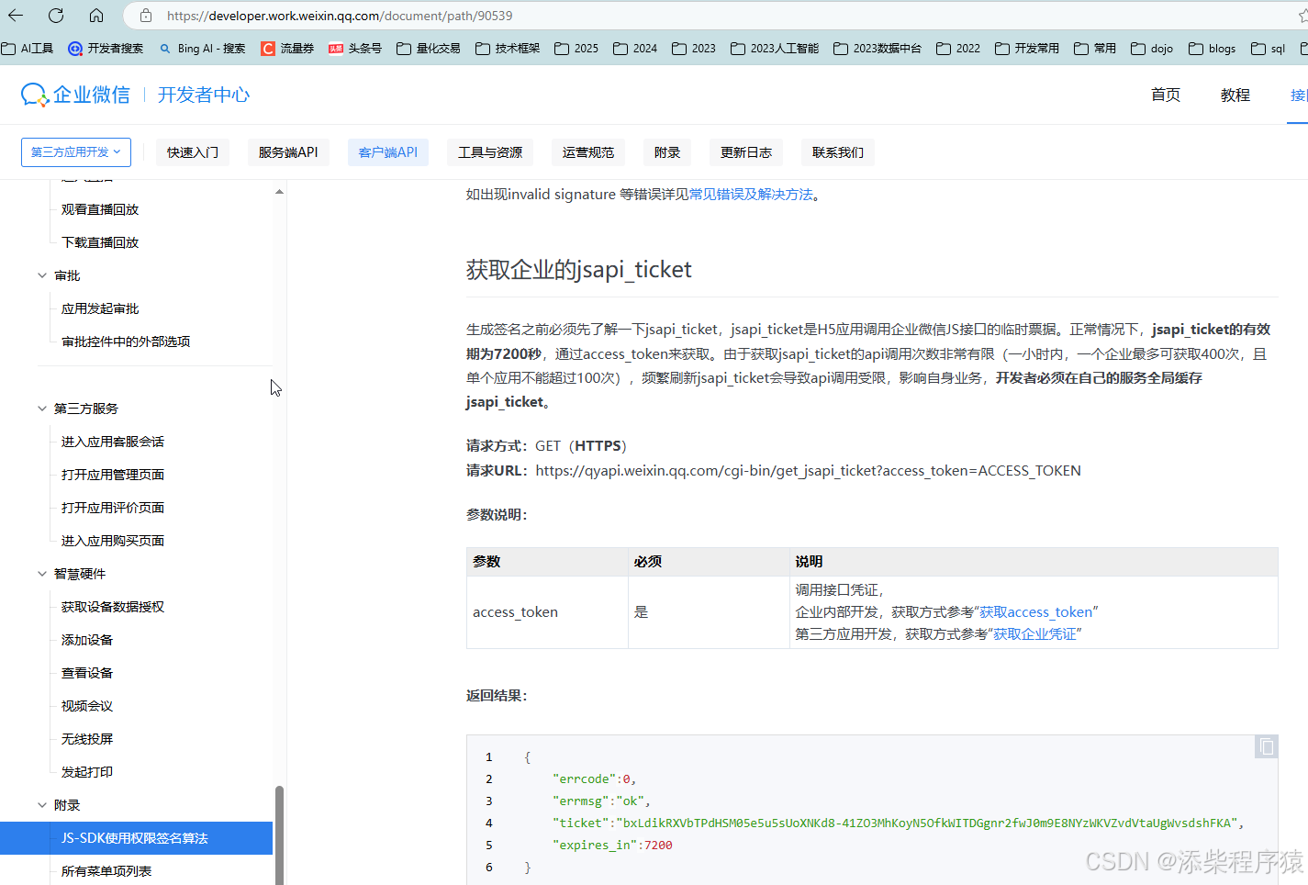Open 进入应用客服会话 in sidebar

coord(113,442)
